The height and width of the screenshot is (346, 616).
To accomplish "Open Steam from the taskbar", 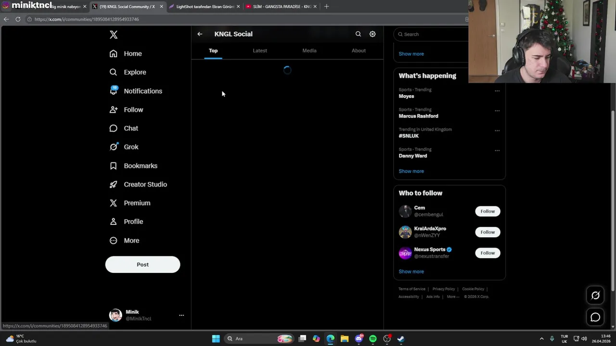I will tap(401, 339).
